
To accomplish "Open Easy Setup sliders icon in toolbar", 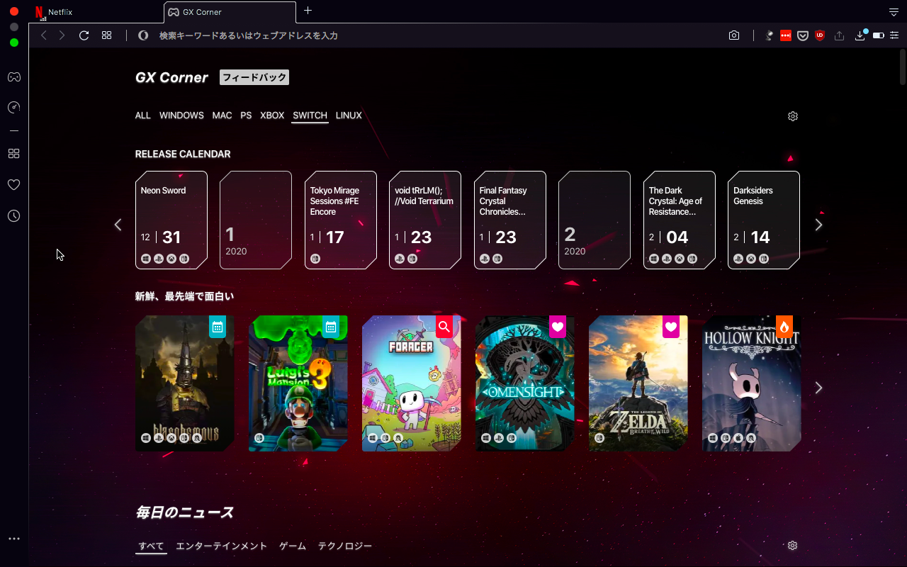I will click(x=894, y=35).
